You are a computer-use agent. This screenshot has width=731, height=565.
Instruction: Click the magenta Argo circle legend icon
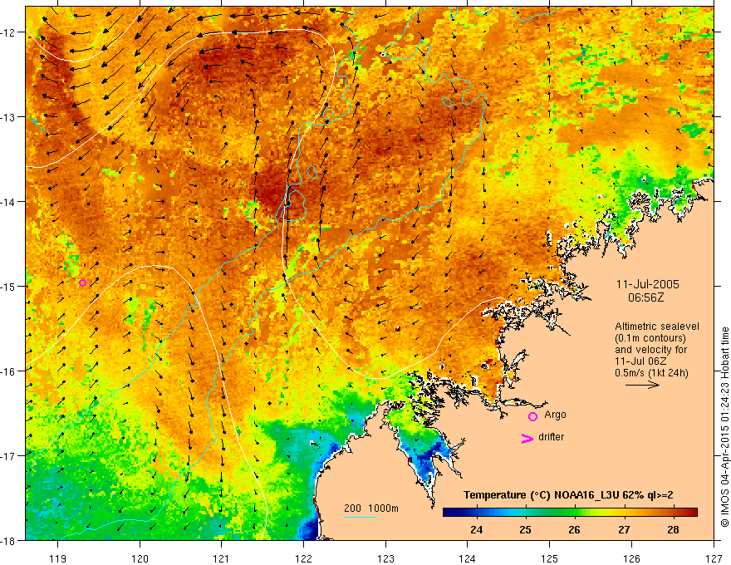click(532, 416)
